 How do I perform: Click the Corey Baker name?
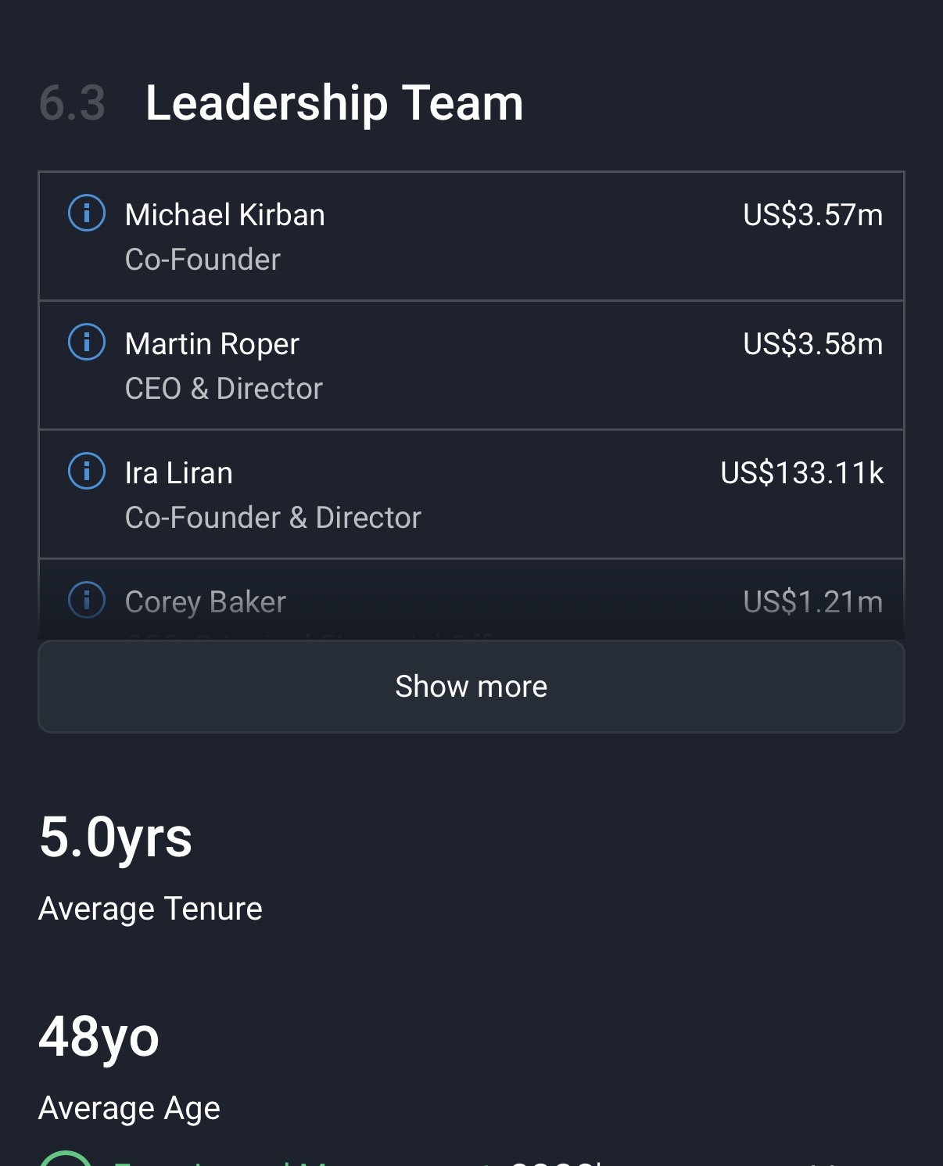[205, 602]
